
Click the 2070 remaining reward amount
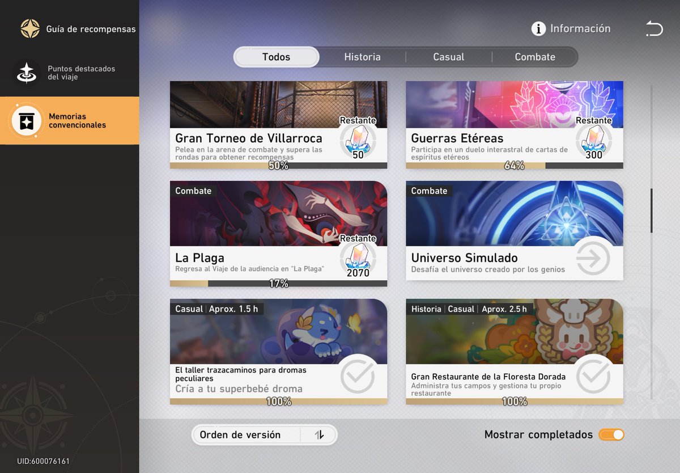(x=358, y=273)
